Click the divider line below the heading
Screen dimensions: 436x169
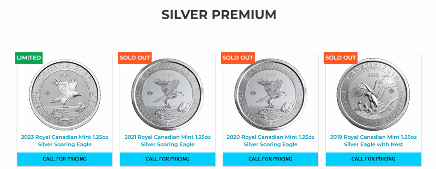coord(219,36)
